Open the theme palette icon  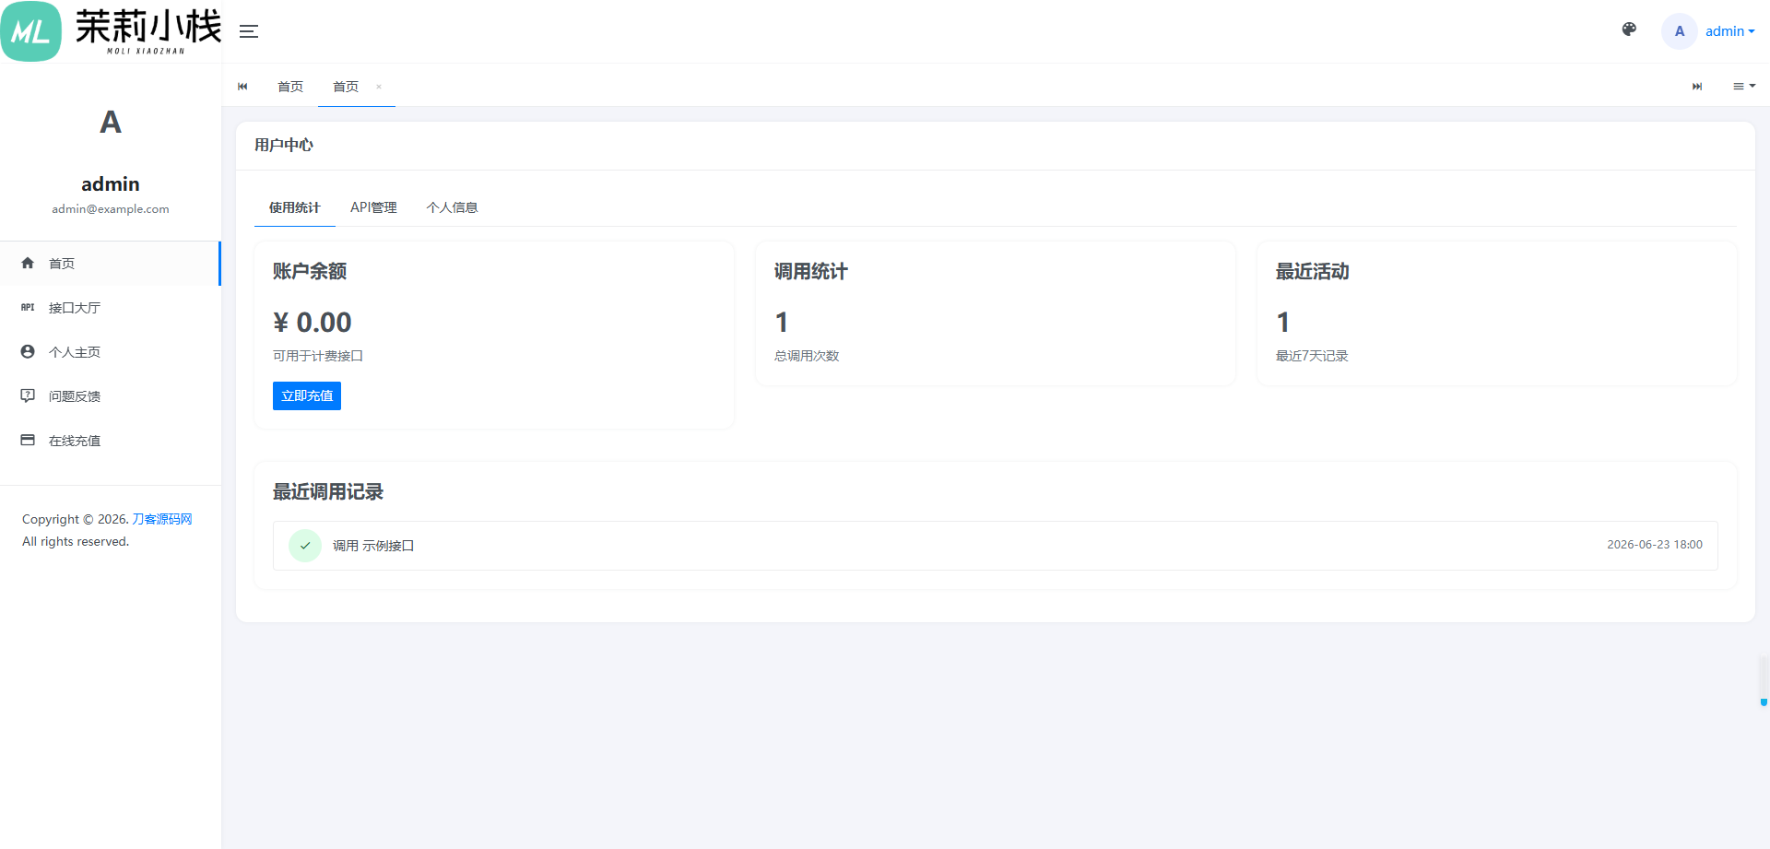point(1629,29)
